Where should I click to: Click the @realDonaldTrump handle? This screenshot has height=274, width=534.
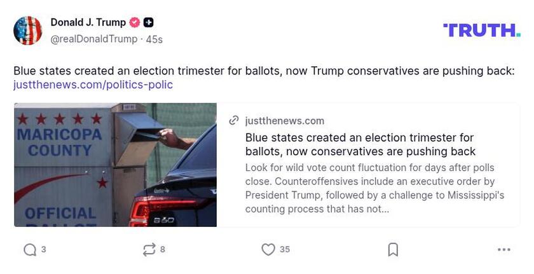pos(93,39)
